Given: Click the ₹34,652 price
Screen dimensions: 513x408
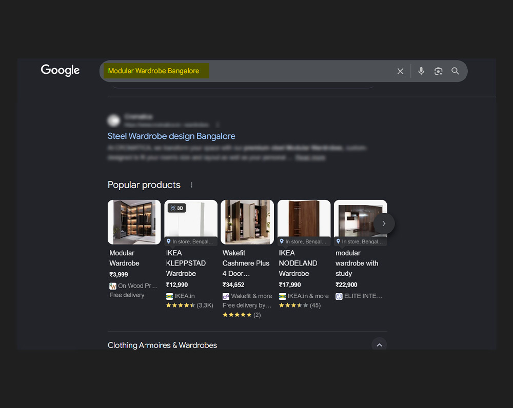Looking at the screenshot, I should click(x=233, y=285).
